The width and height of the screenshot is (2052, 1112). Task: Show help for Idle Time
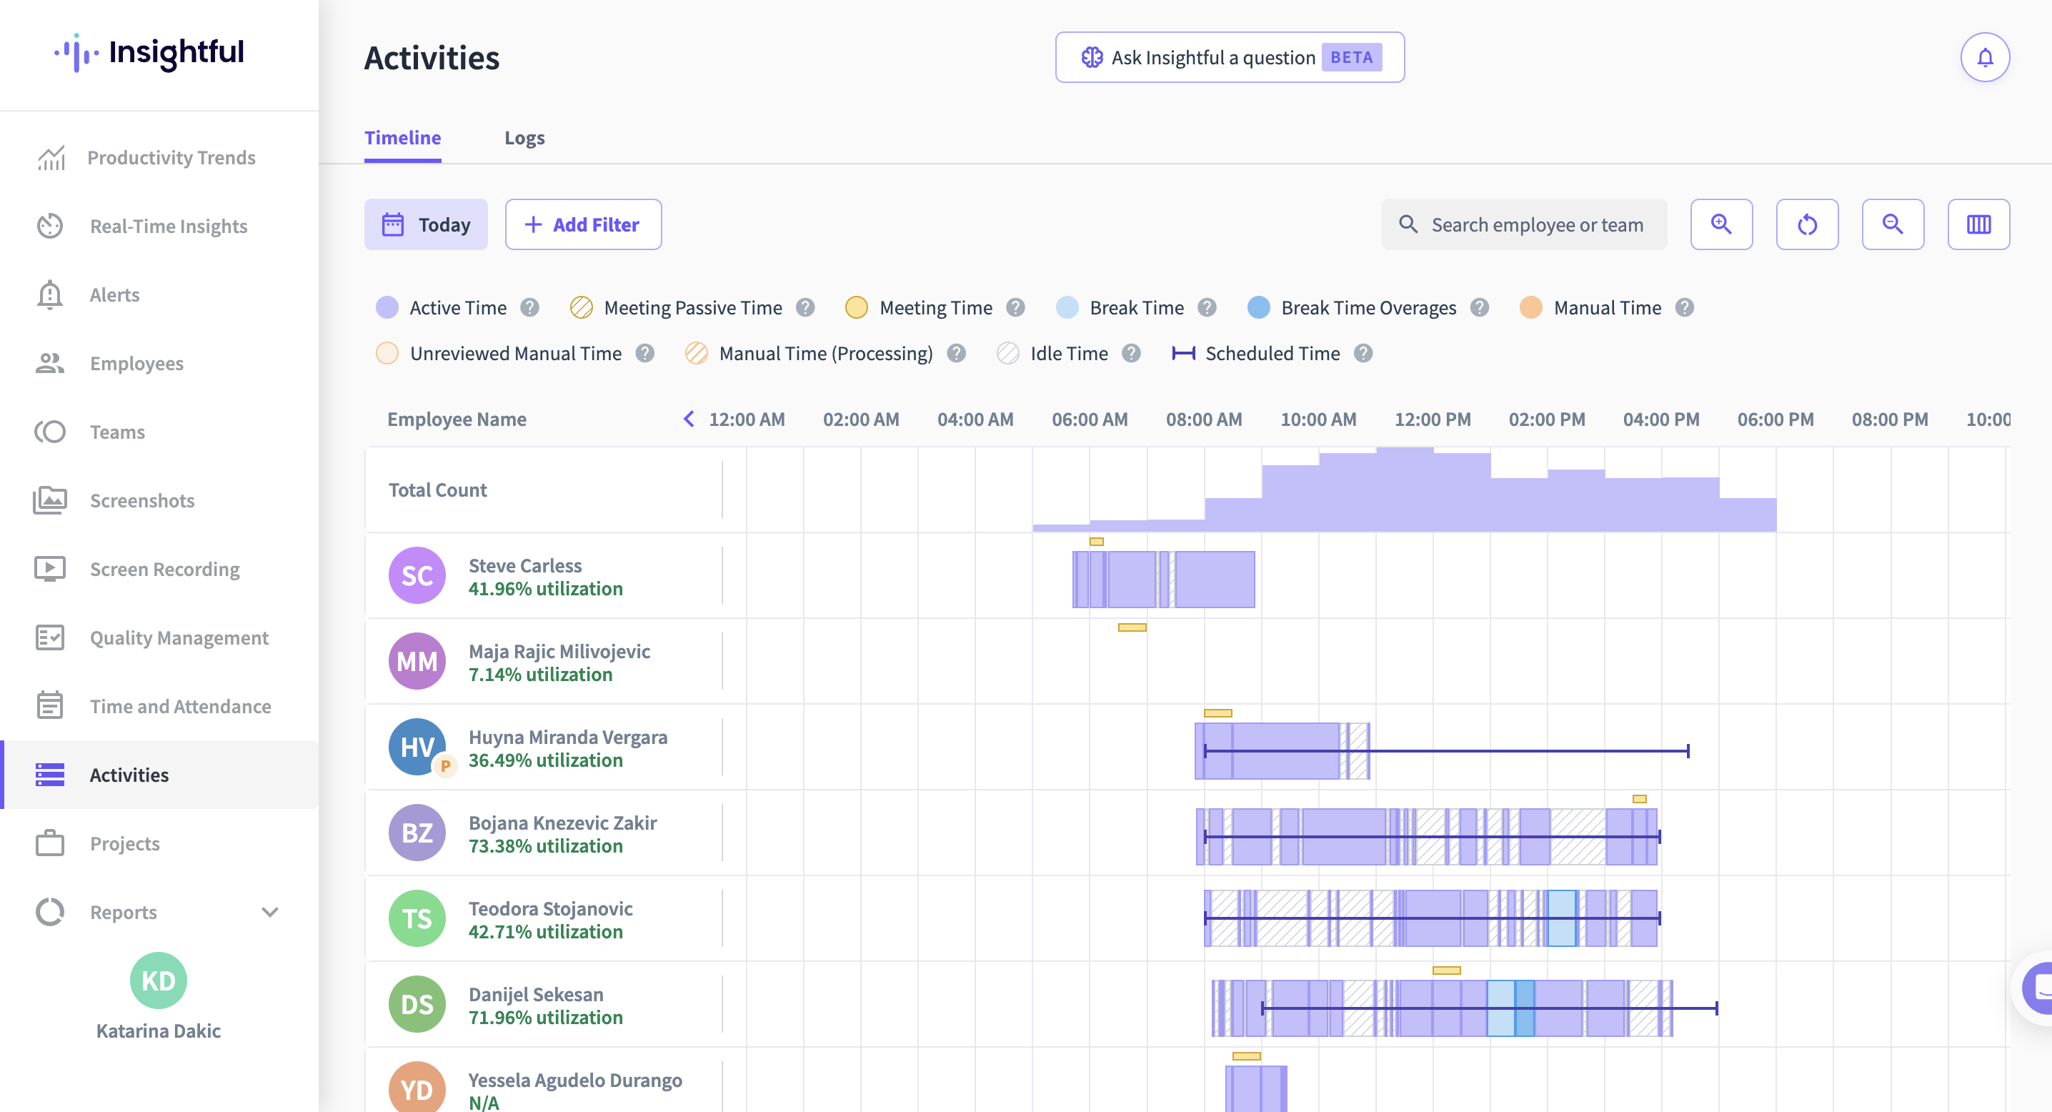click(x=1131, y=353)
